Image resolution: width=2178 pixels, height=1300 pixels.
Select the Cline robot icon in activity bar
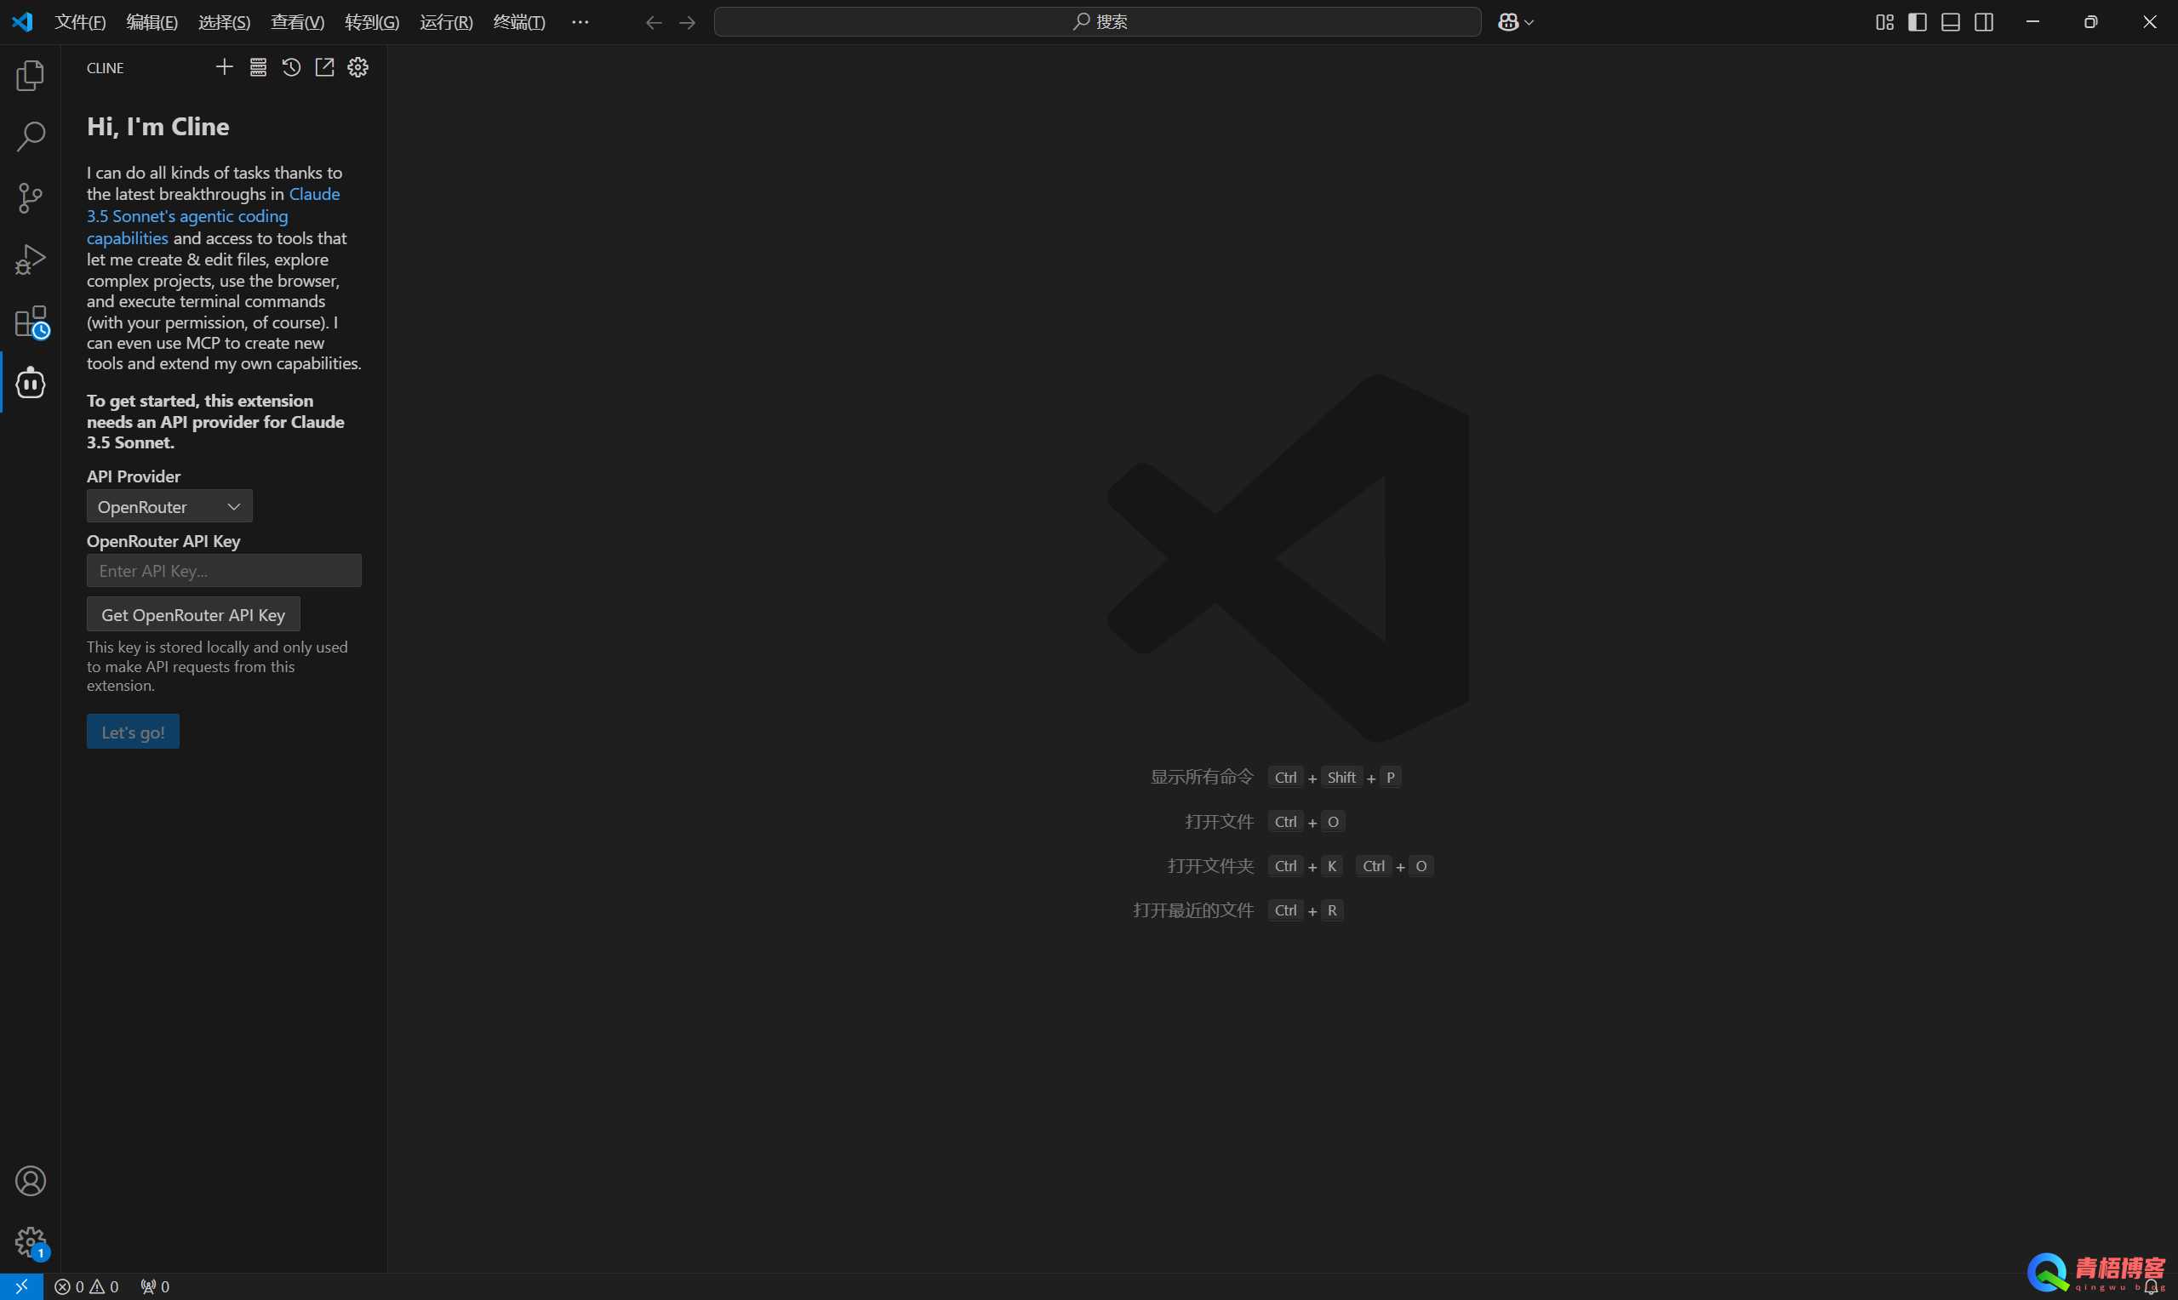31,382
